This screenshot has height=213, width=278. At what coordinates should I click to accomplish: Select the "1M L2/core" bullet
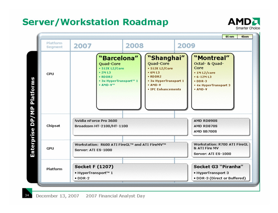pos(206,73)
